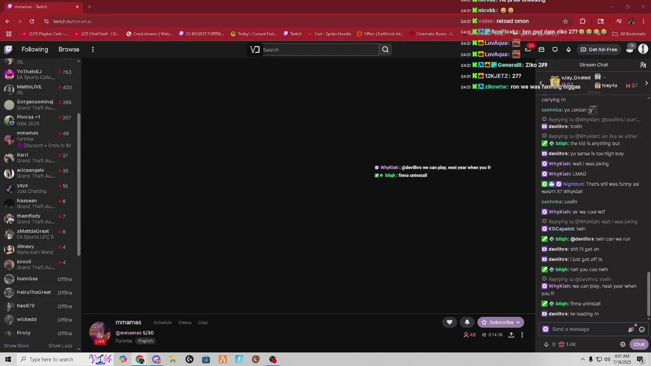Screen dimensions: 651x366
Task: Click the channel points balance 1.4K
Action: pyautogui.click(x=567, y=344)
